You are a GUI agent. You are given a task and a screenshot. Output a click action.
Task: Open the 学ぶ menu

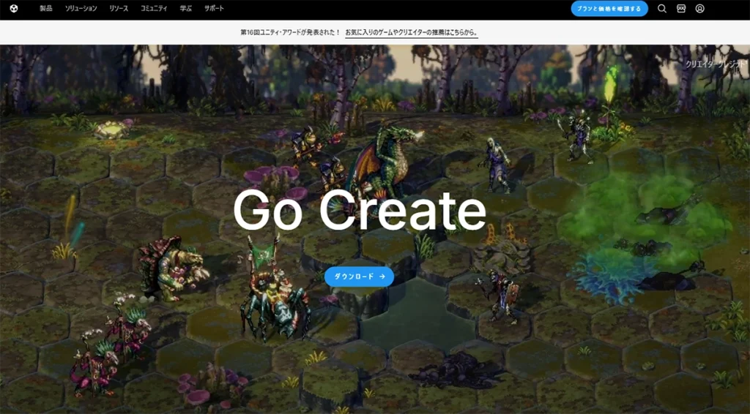185,9
